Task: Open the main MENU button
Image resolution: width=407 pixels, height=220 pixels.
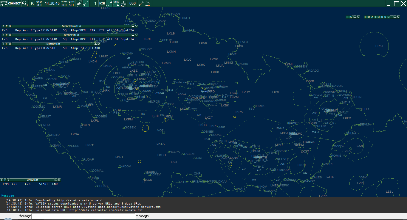Action: [4, 3]
